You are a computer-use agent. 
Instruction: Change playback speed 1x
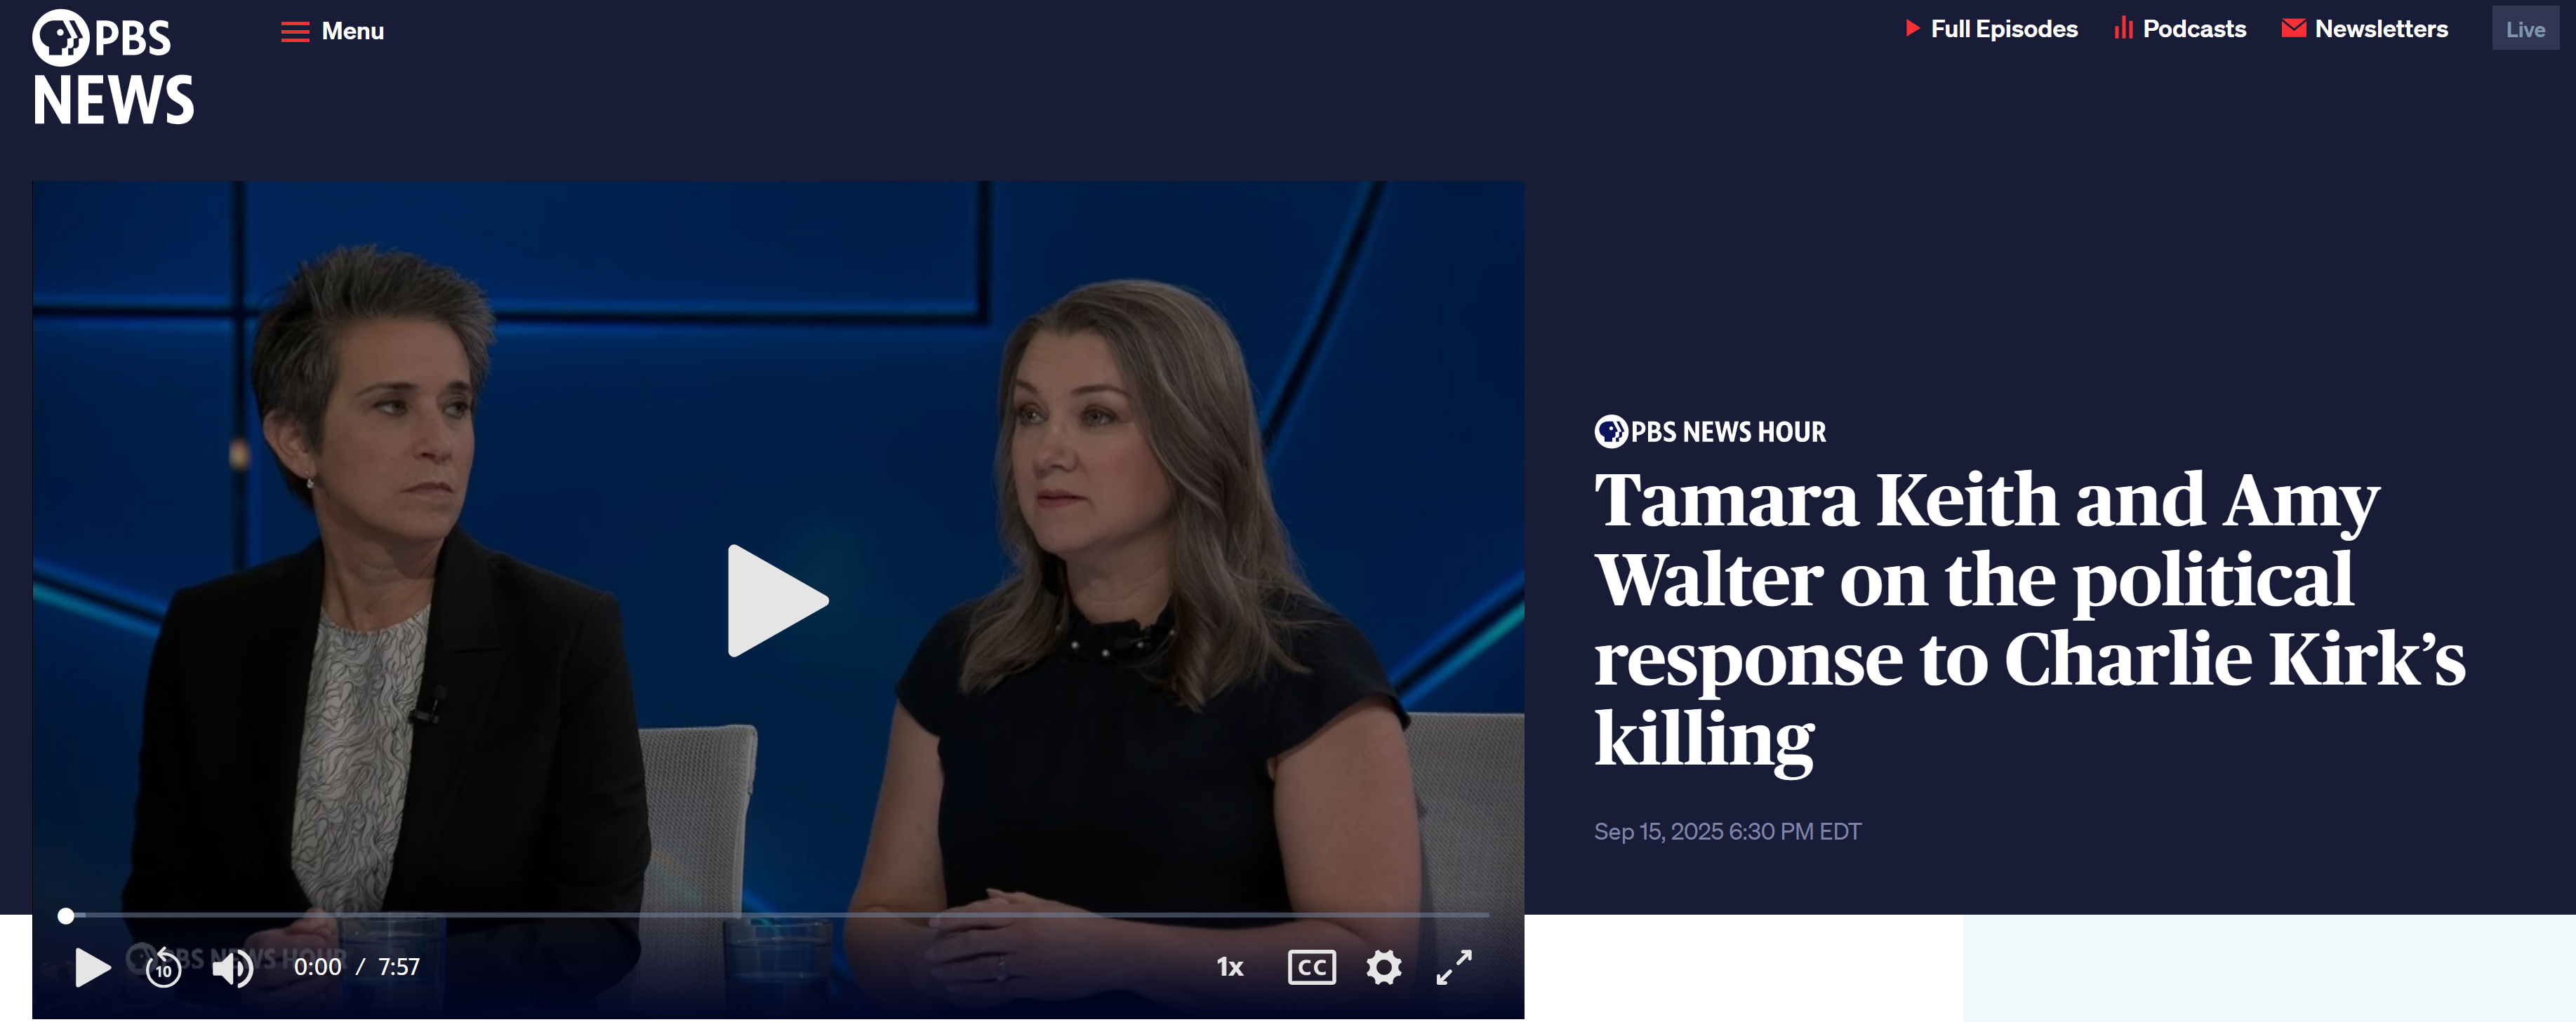(x=1229, y=967)
